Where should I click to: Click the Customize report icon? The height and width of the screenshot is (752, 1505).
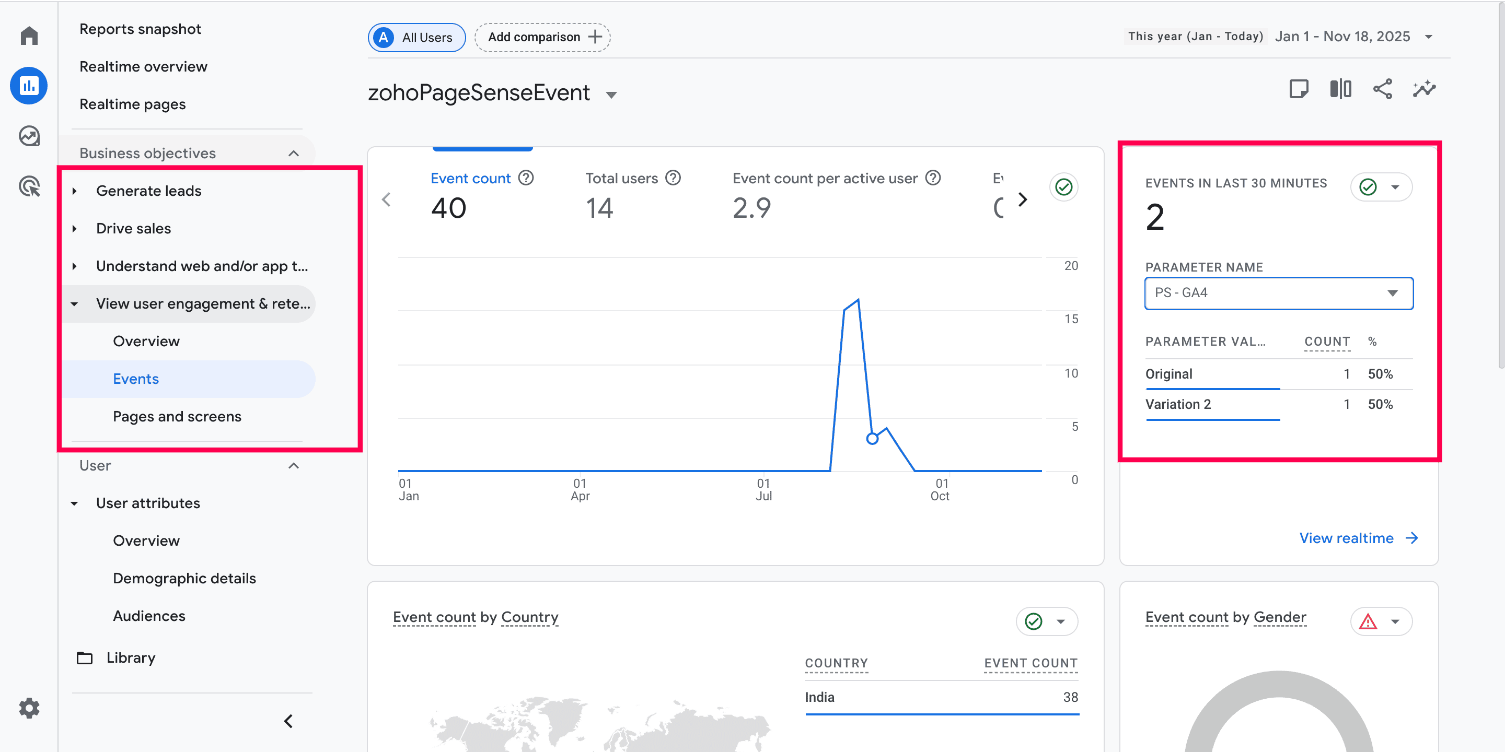1298,89
